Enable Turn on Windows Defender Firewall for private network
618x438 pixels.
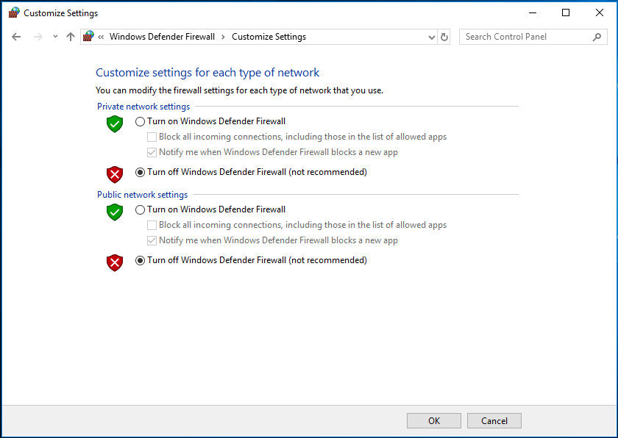pos(140,121)
